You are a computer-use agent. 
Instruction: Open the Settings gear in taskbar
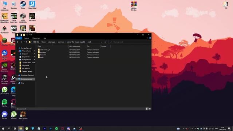15,128
